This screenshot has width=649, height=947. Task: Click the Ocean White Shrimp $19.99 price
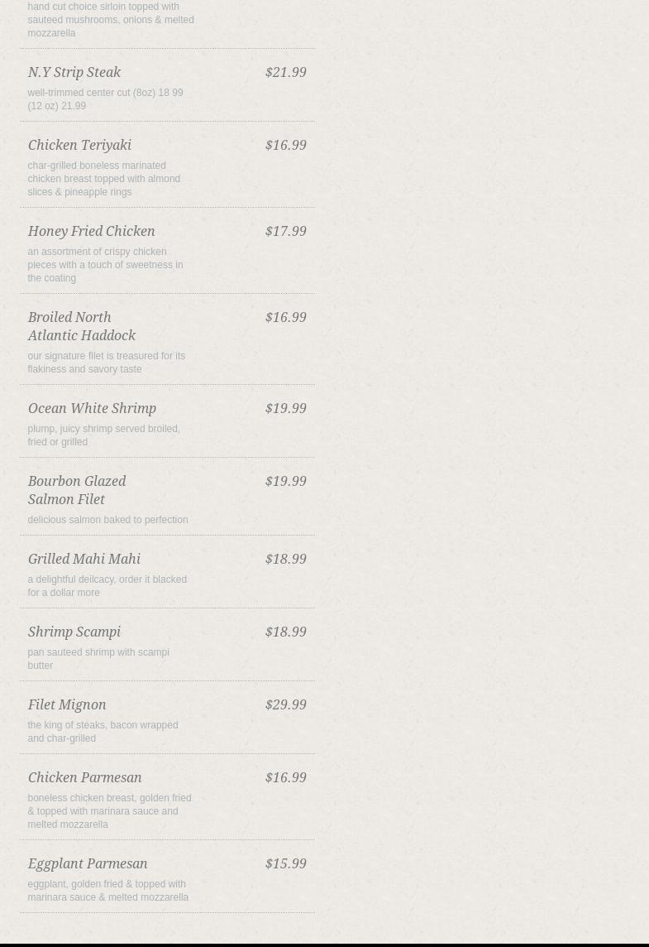click(x=286, y=409)
